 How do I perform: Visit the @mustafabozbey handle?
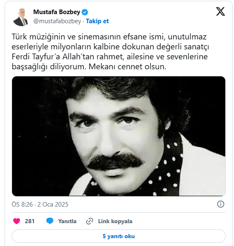(x=57, y=21)
